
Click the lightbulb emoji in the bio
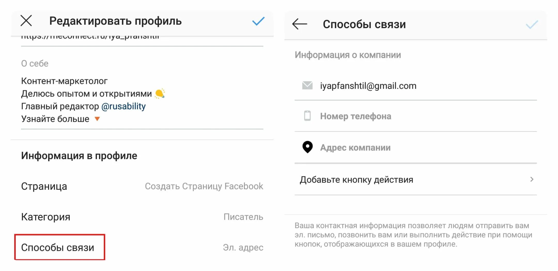point(160,93)
